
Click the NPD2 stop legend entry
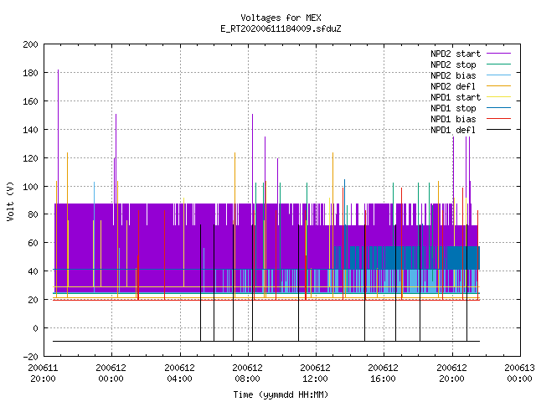point(471,64)
